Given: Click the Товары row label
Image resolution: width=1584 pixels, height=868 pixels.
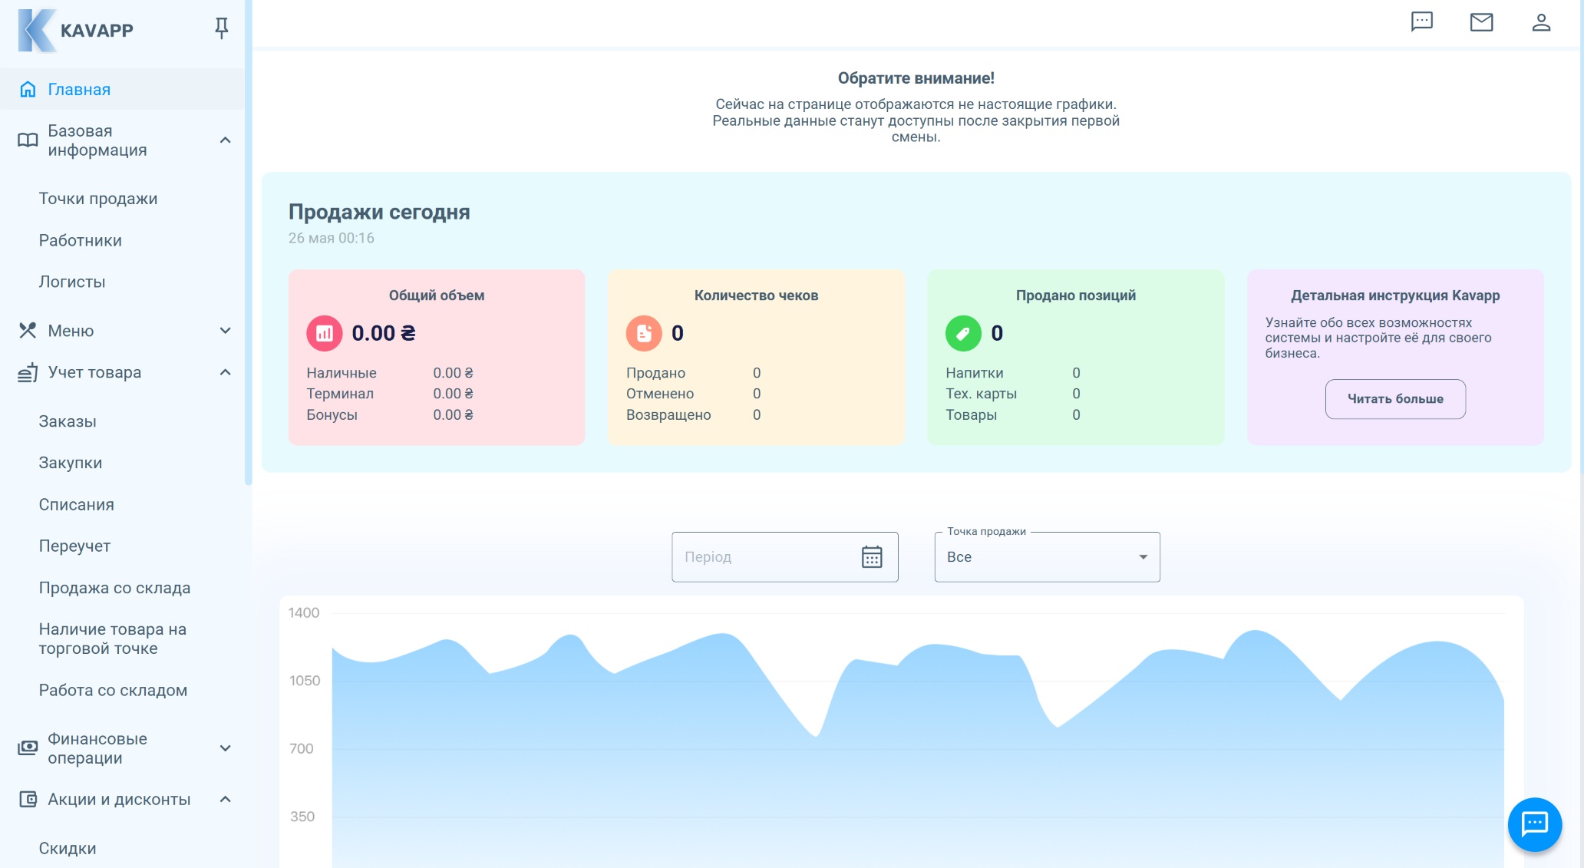Looking at the screenshot, I should (971, 415).
